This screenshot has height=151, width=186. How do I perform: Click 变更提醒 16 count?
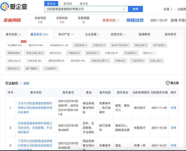coord(83,20)
